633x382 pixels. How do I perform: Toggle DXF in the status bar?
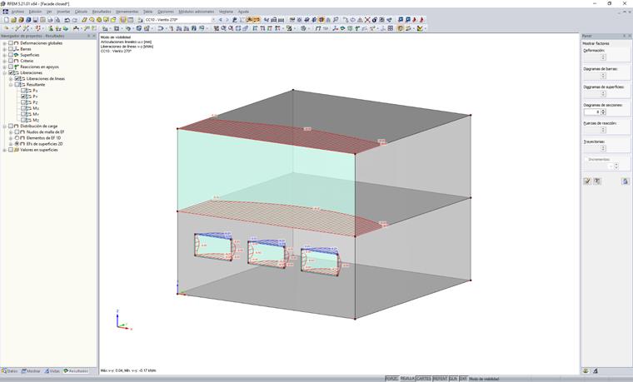462,379
